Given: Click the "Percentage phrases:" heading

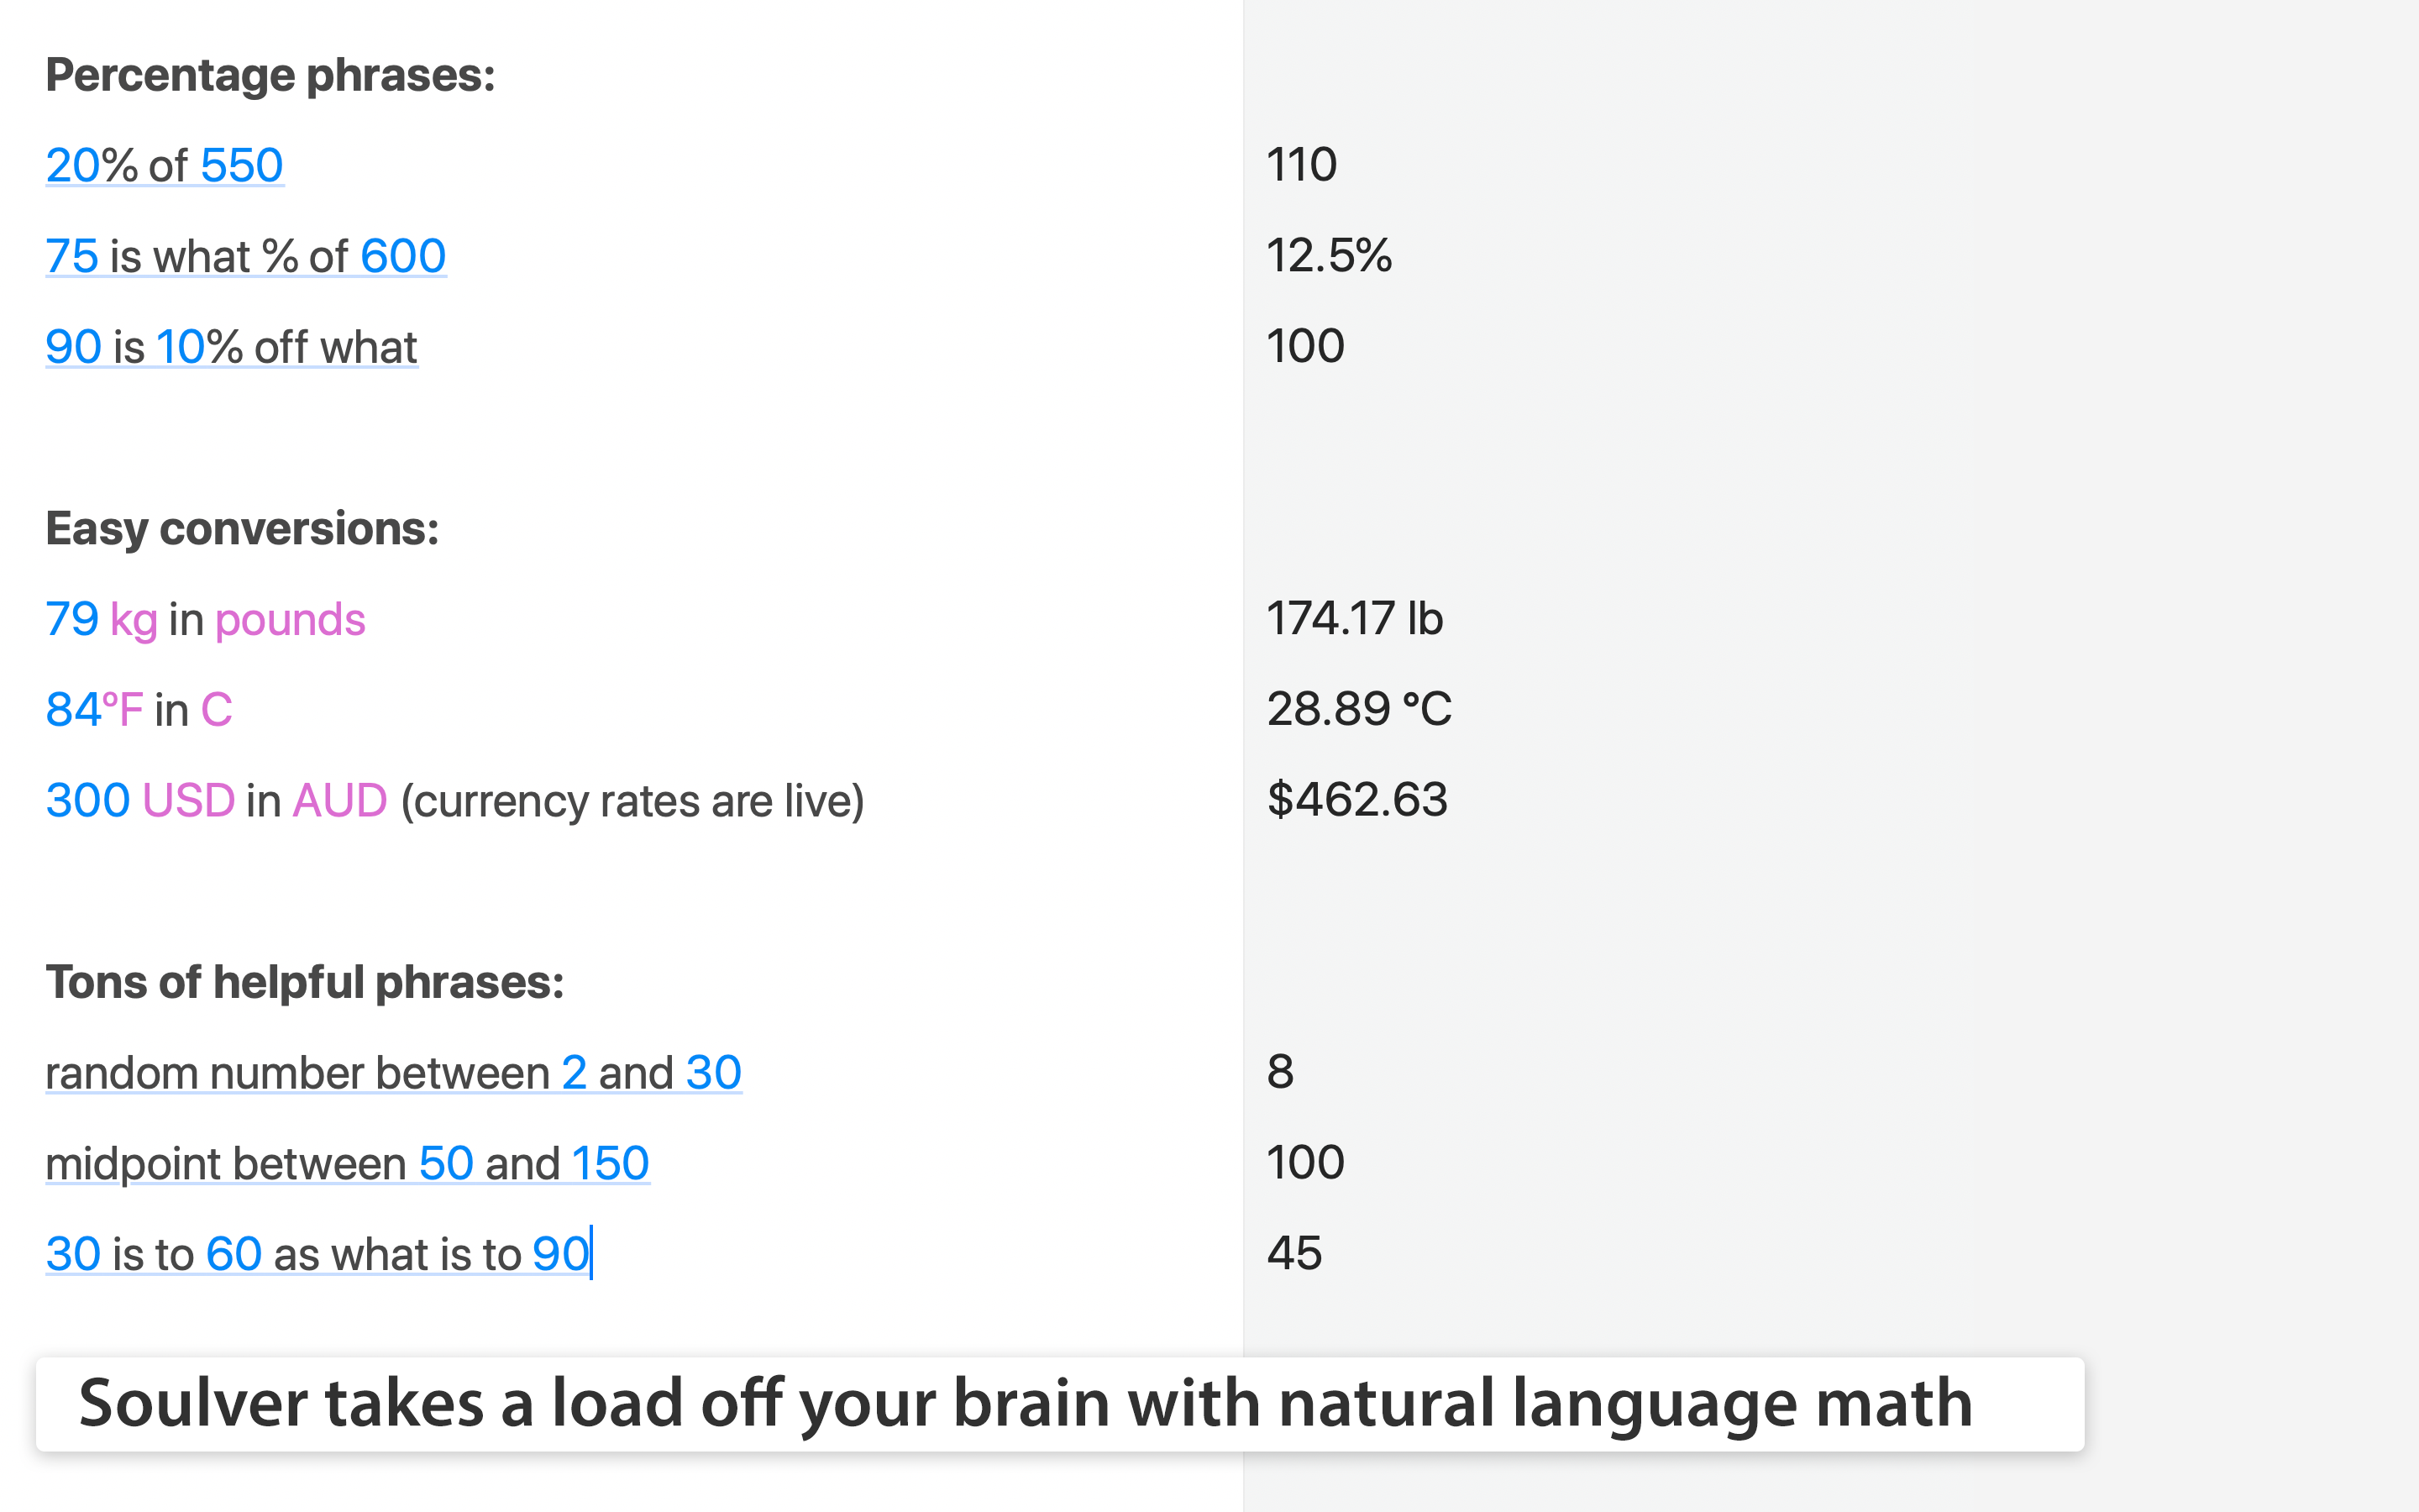Looking at the screenshot, I should 270,75.
